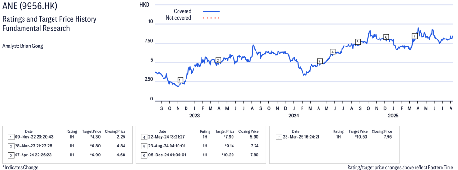Click the Covered blue legend line
The image size is (458, 170).
211,11
